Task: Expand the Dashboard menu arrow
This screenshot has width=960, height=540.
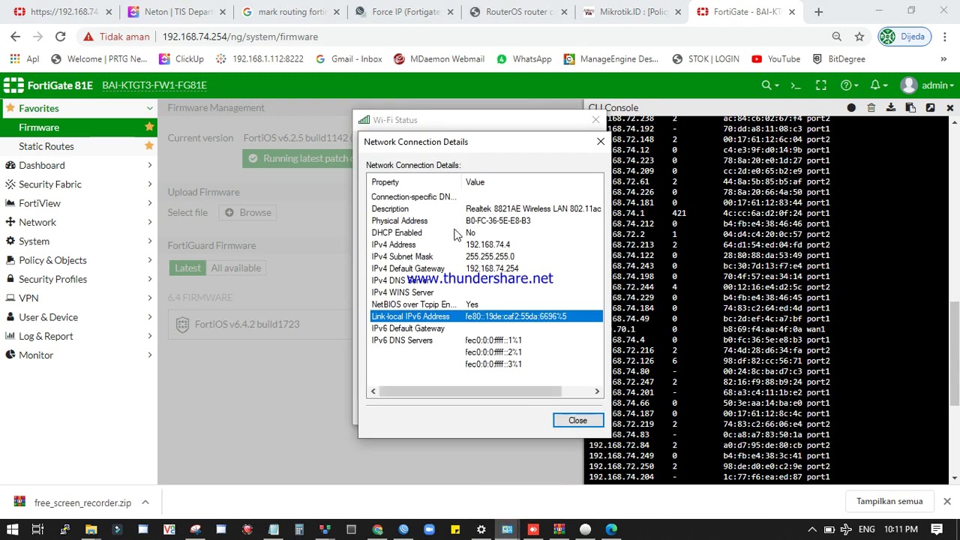Action: click(x=149, y=165)
